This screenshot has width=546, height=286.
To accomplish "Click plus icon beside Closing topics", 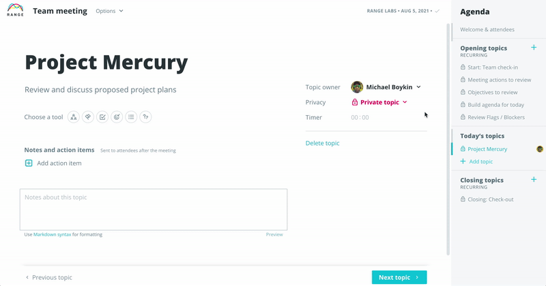I will [x=534, y=179].
